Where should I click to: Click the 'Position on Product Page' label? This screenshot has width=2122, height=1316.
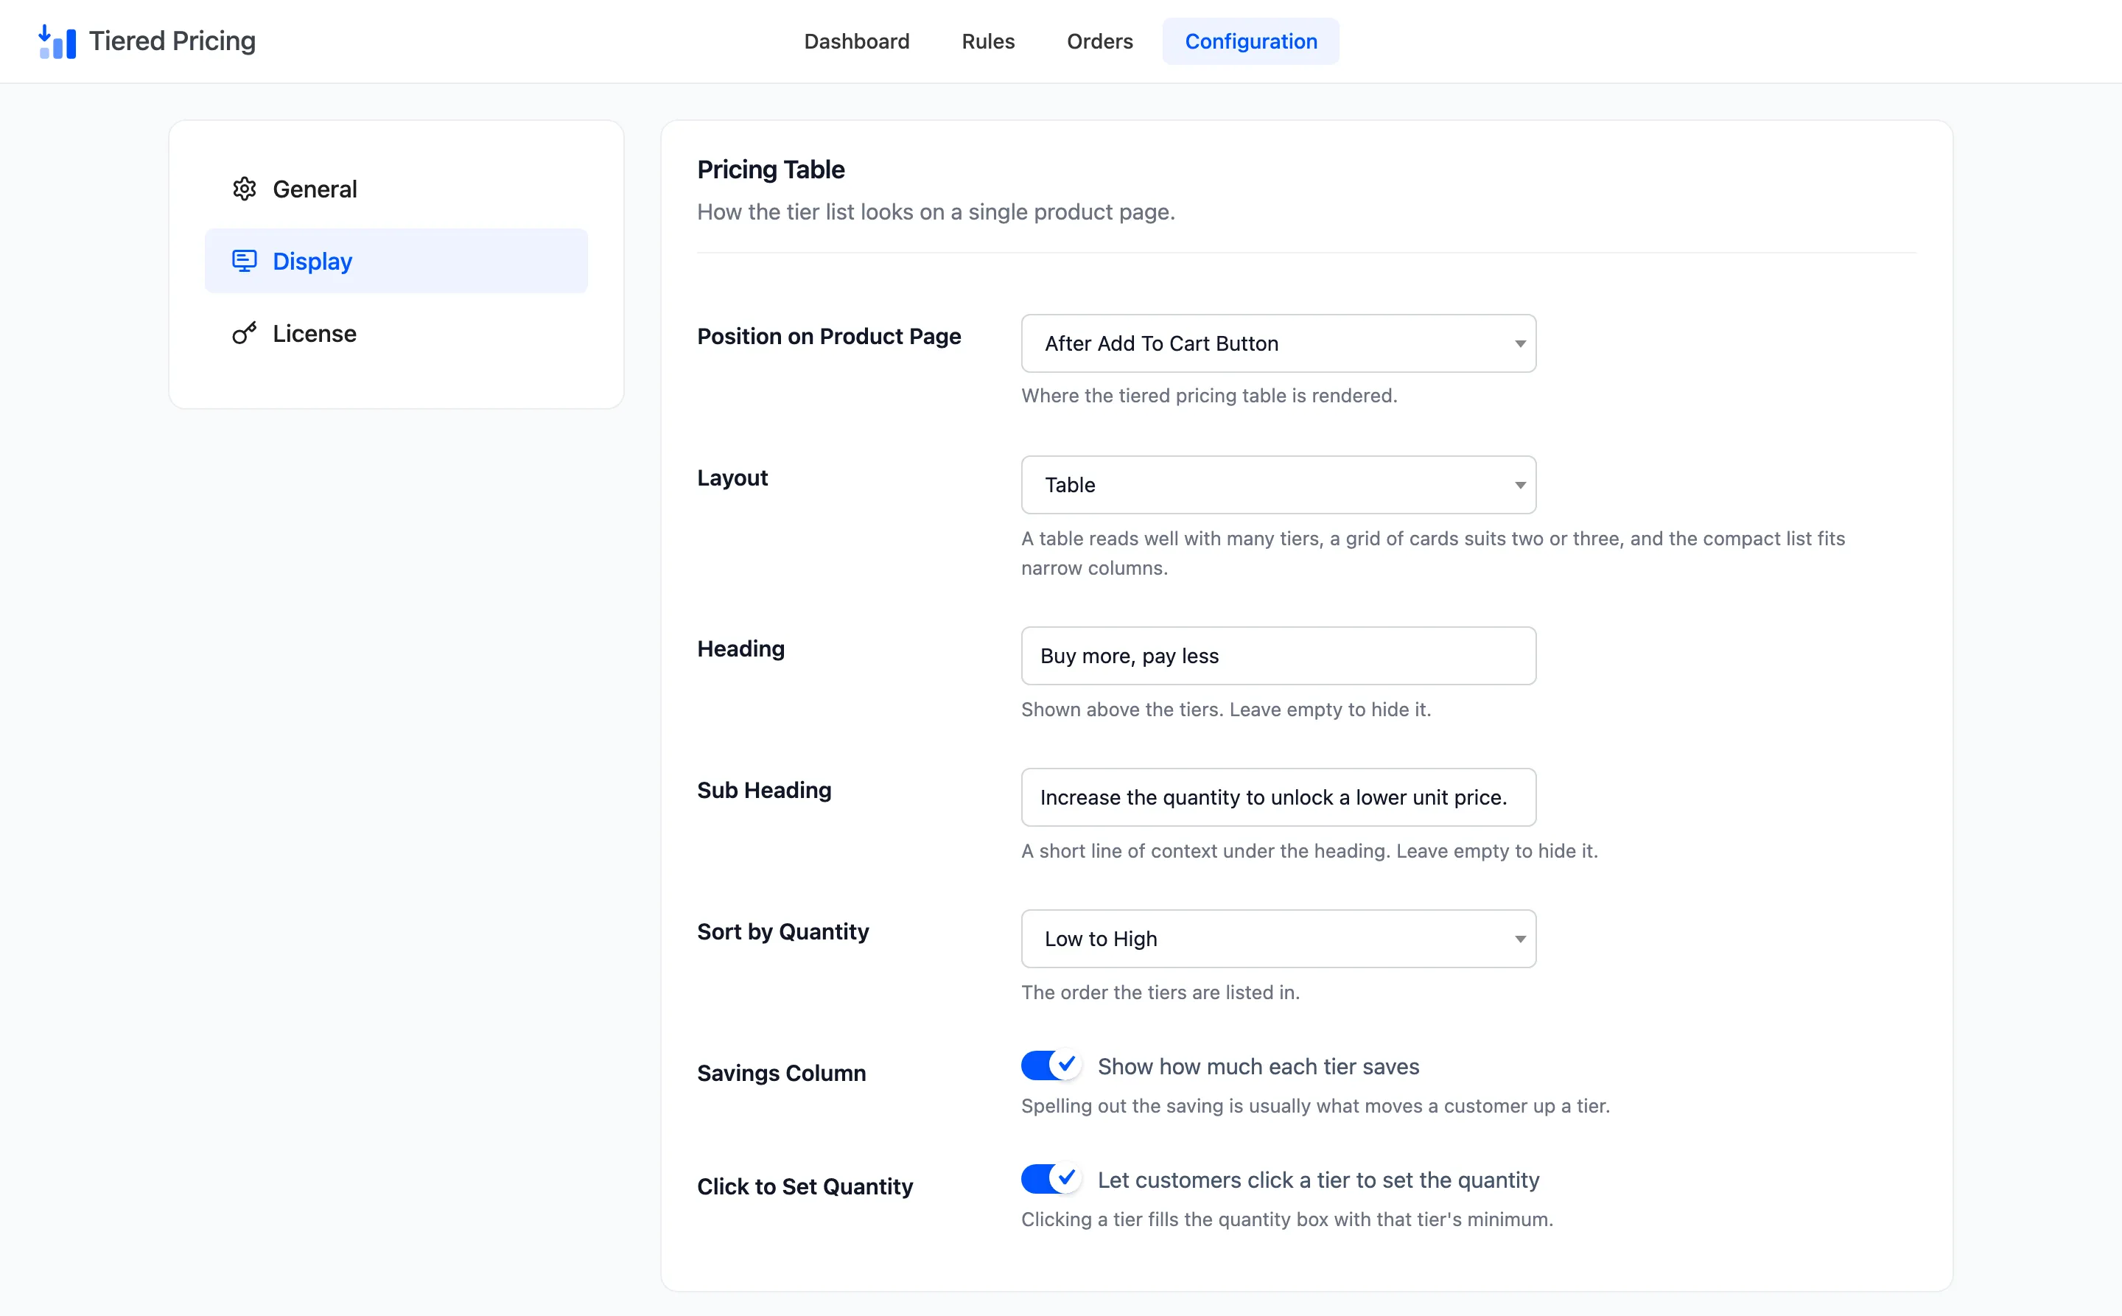(829, 336)
